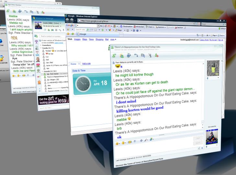Open 'more' dropdown on Google page

coord(113,39)
